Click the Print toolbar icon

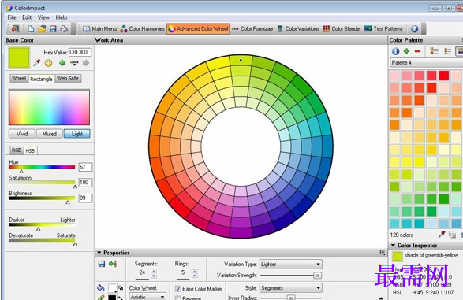64,29
